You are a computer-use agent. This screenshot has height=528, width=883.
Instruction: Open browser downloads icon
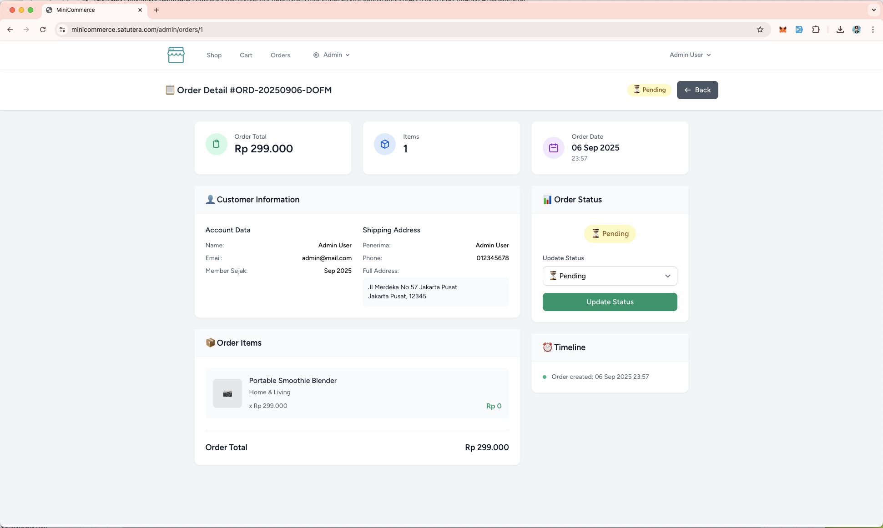pyautogui.click(x=840, y=30)
